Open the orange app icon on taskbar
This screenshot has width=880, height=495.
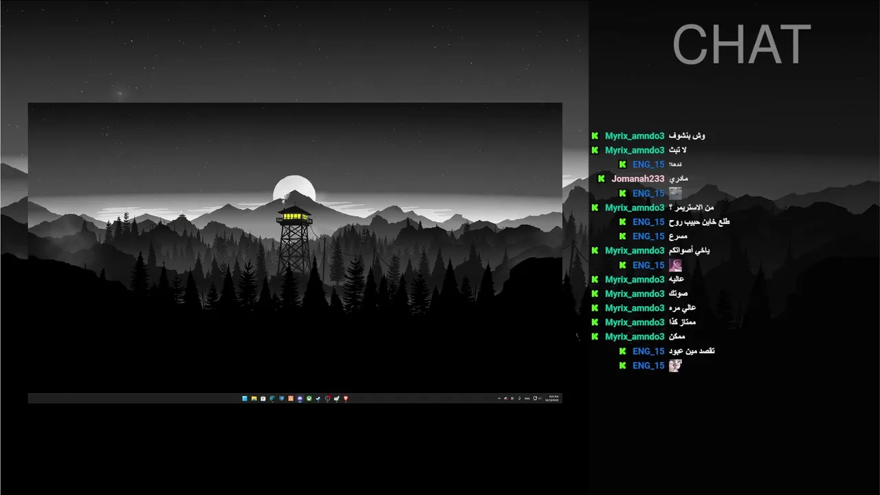pos(291,398)
